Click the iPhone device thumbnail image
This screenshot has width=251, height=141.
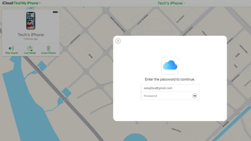31,21
